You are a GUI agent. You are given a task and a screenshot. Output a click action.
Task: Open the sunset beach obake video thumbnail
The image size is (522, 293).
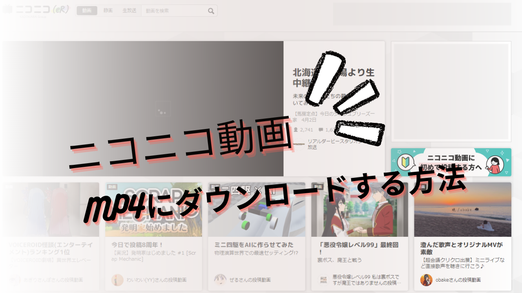coord(463,210)
